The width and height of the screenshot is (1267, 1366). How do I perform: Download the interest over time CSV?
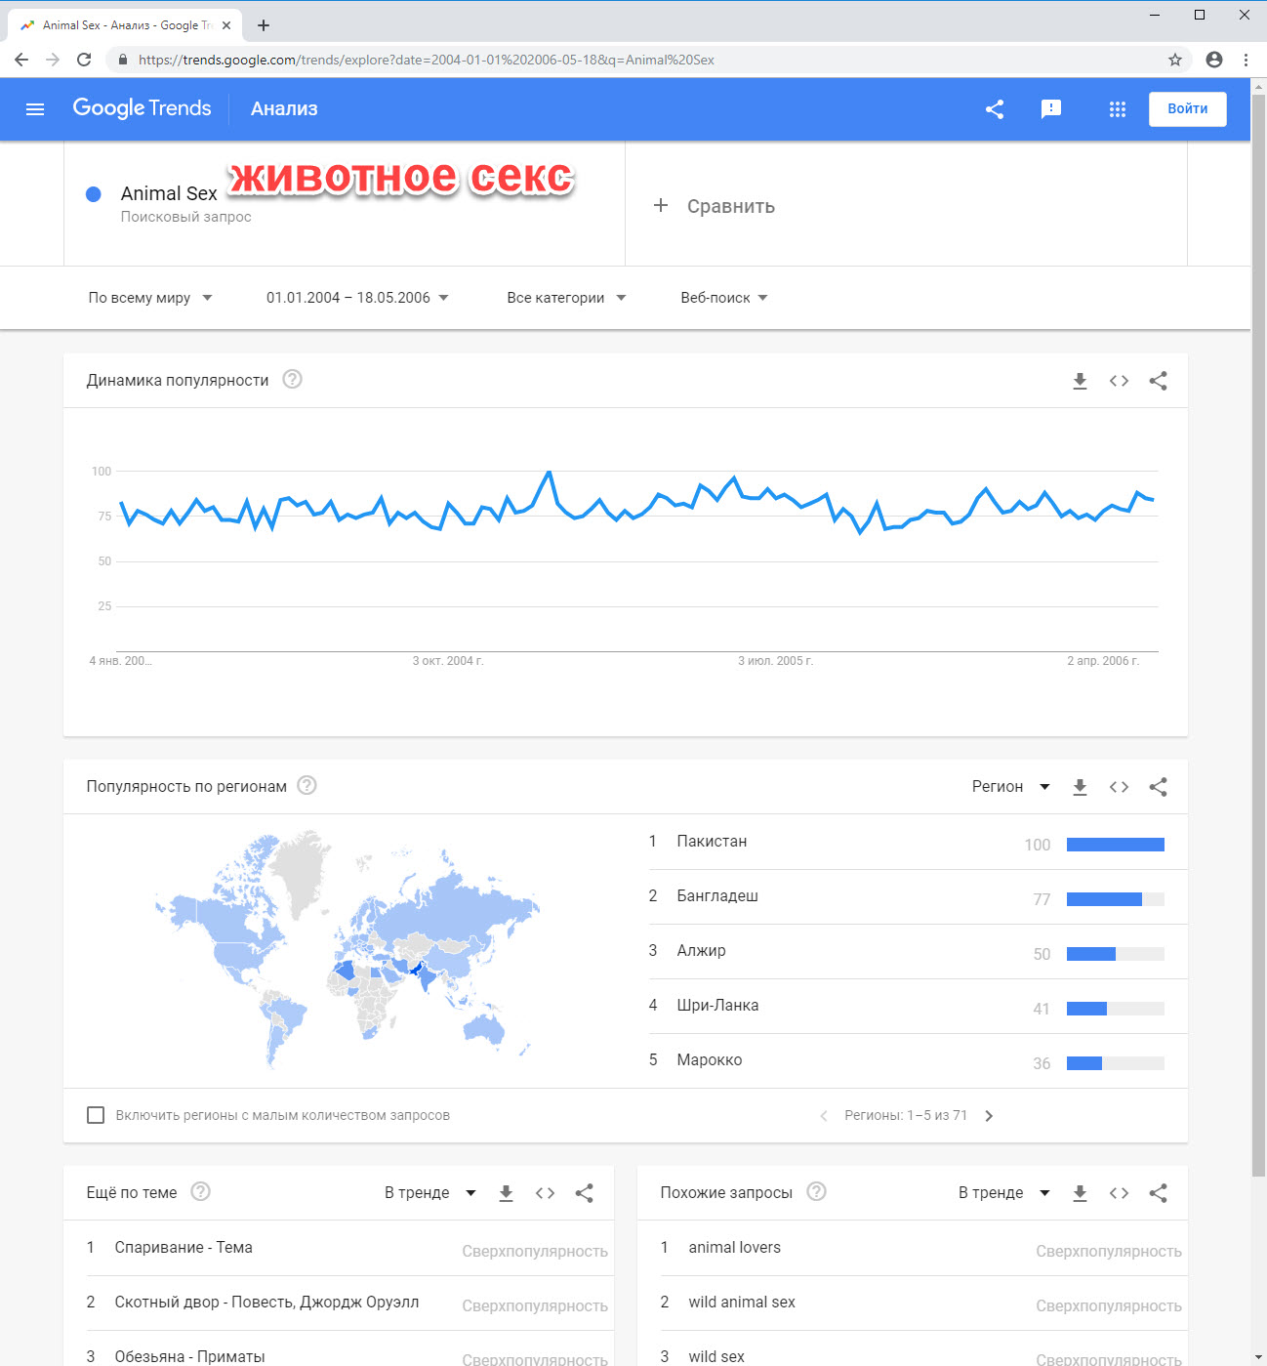click(x=1080, y=381)
